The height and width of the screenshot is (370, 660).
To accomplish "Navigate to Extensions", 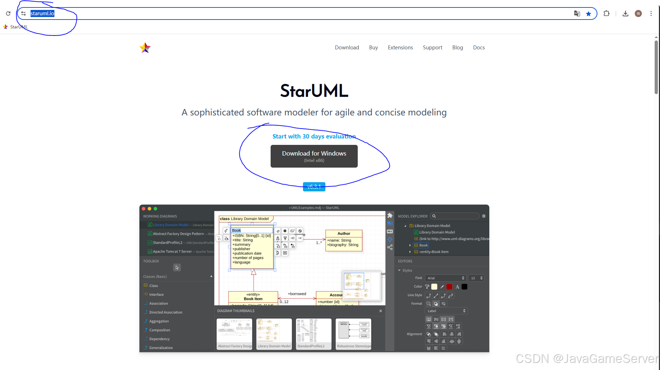I will pyautogui.click(x=400, y=48).
